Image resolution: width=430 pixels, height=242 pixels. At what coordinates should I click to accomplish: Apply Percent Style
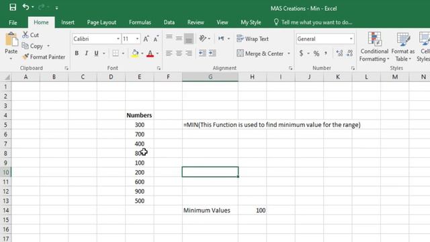pyautogui.click(x=316, y=53)
